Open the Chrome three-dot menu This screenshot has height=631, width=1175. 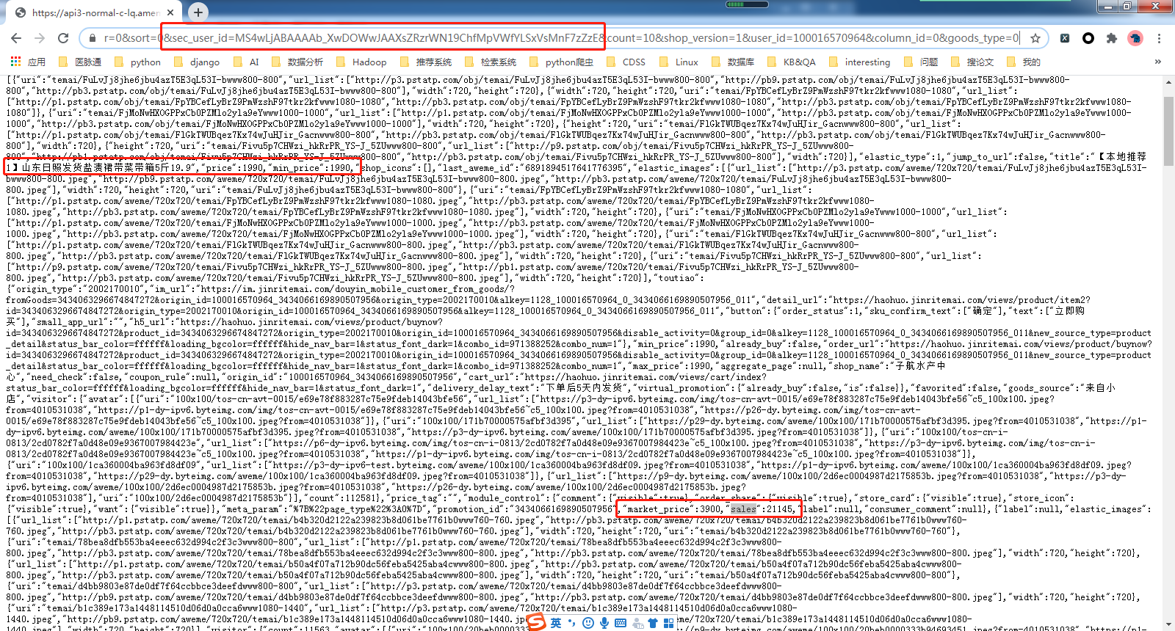(1159, 38)
